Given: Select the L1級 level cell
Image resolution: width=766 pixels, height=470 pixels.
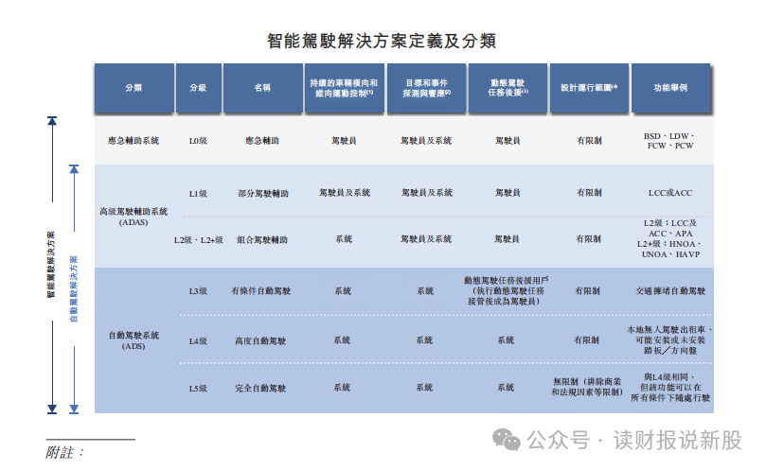Looking at the screenshot, I should tap(198, 193).
